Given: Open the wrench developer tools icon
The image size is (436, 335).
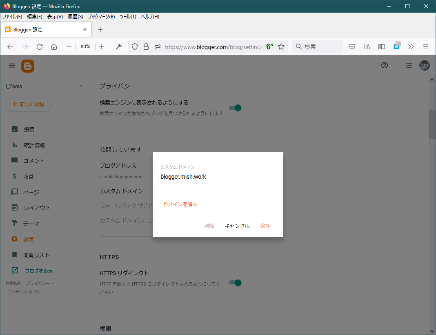Looking at the screenshot, I should point(119,47).
